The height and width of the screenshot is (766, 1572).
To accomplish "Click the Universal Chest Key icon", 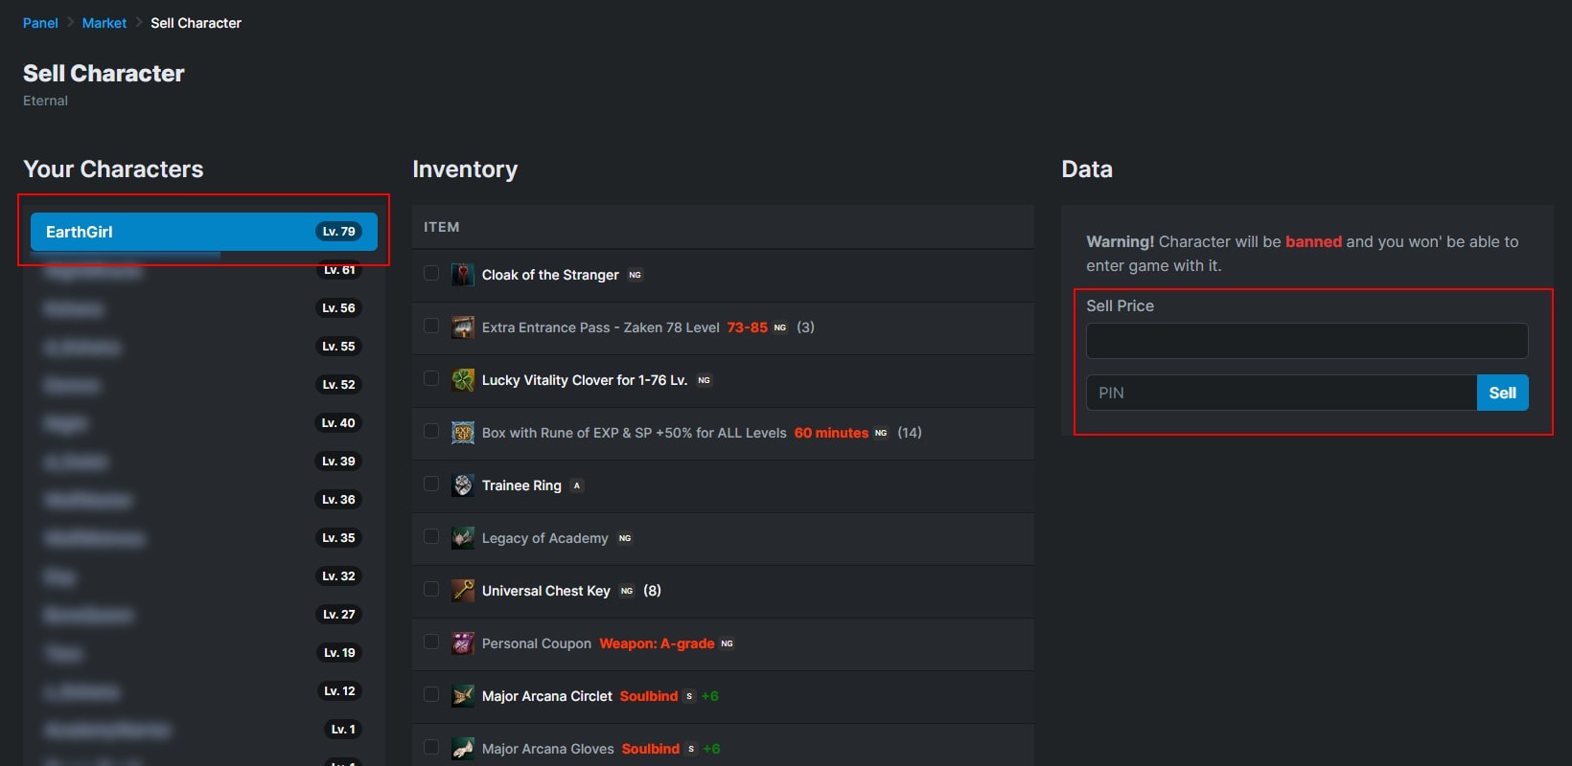I will tap(463, 591).
